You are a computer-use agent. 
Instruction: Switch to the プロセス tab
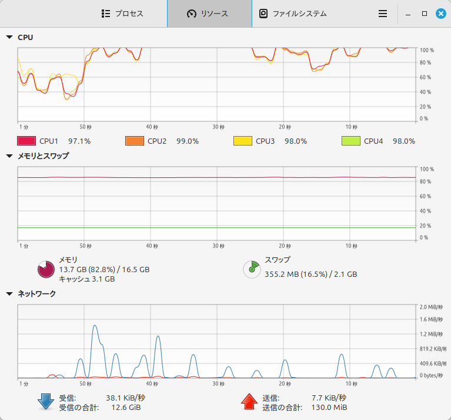click(122, 14)
